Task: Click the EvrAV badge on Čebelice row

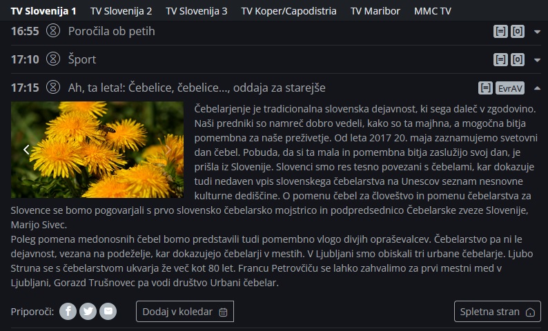Action: 510,88
